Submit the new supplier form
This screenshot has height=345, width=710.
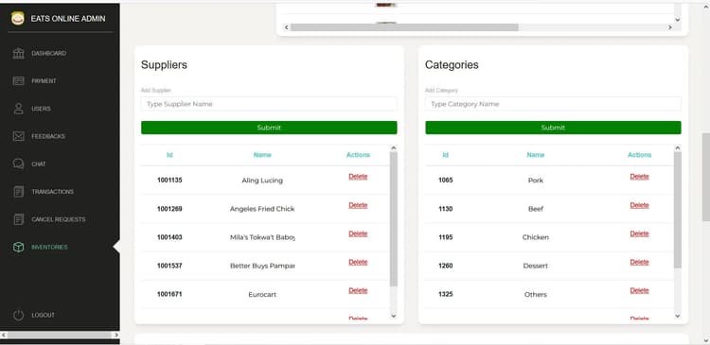[269, 128]
